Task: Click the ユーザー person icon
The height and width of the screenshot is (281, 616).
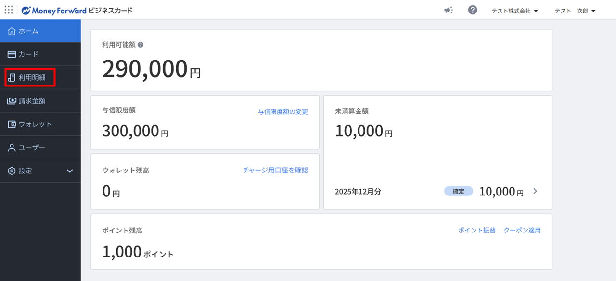Action: (x=12, y=147)
